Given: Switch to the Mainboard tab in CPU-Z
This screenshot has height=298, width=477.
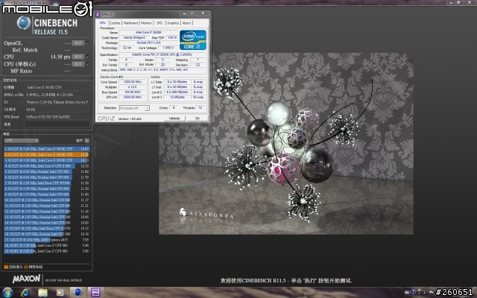Looking at the screenshot, I should 130,23.
